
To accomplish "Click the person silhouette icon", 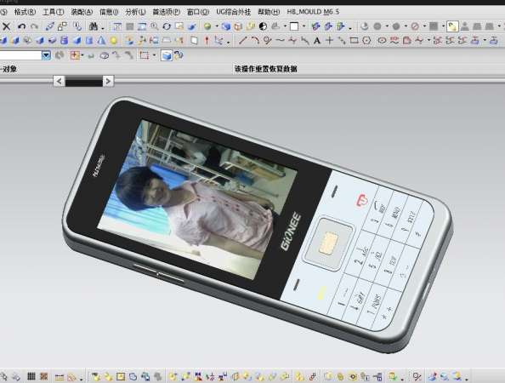I will pyautogui.click(x=464, y=26).
